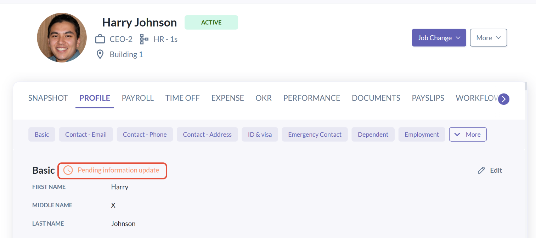
Task: Click Edit text for Basic section
Action: pos(496,171)
